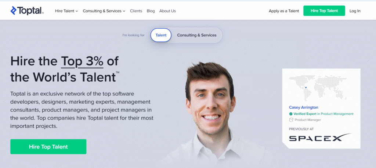Click the SpaceX logo
376x168 pixels.
tap(320, 137)
